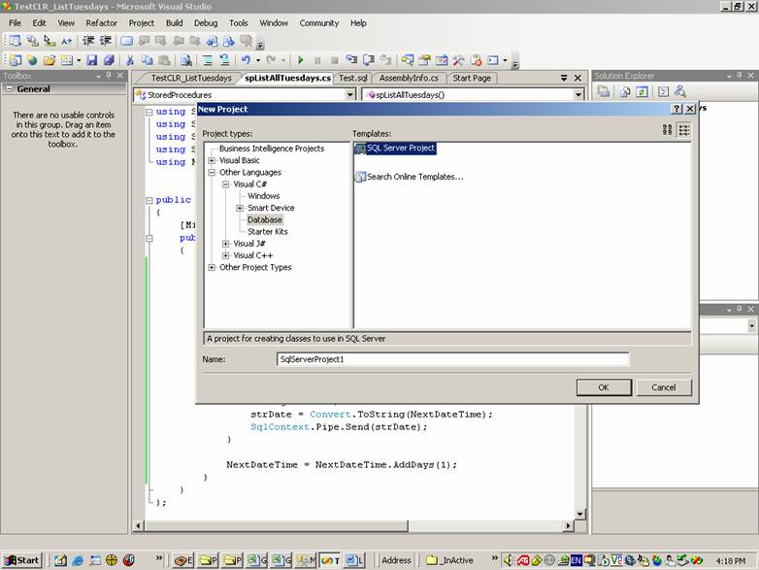The width and height of the screenshot is (759, 570).
Task: Cancel the New Project dialog
Action: pos(663,386)
